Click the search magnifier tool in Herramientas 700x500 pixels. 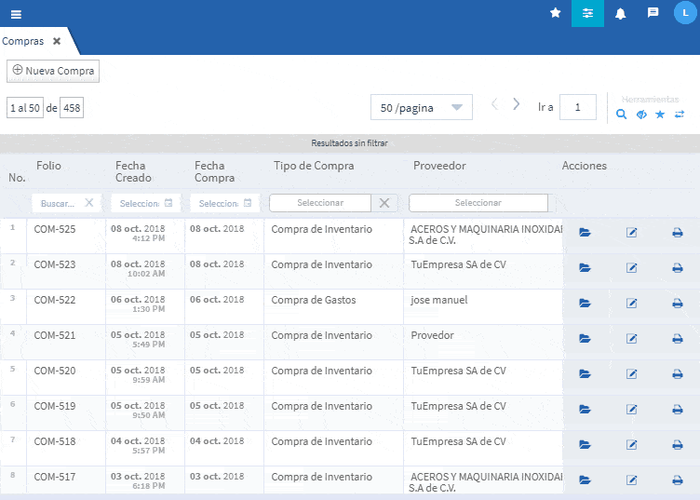[621, 115]
